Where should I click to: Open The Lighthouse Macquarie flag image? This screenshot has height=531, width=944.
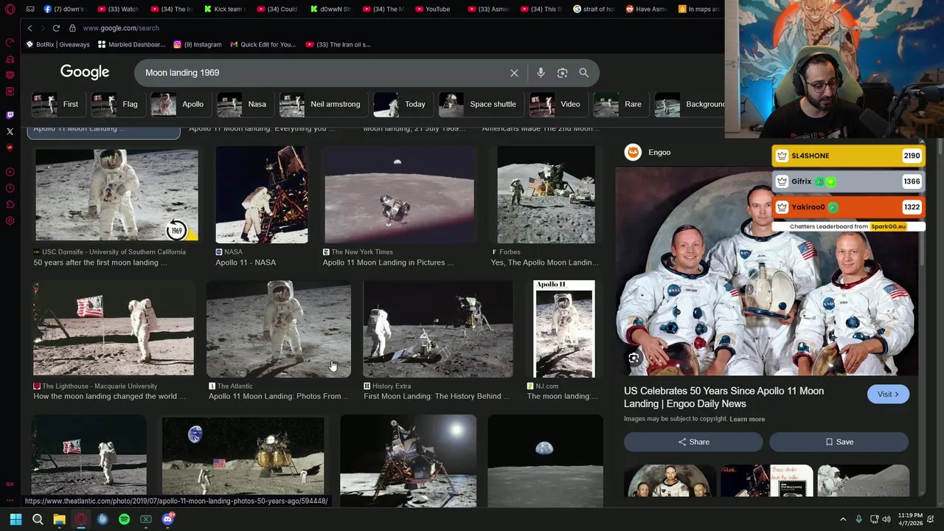pos(113,329)
